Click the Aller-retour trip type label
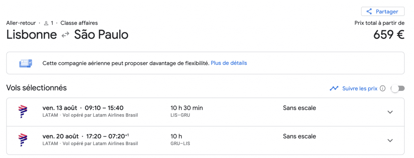 click(21, 23)
